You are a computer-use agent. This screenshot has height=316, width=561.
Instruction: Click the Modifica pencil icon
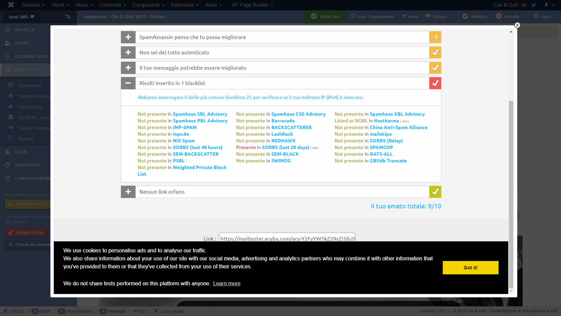pos(465,16)
